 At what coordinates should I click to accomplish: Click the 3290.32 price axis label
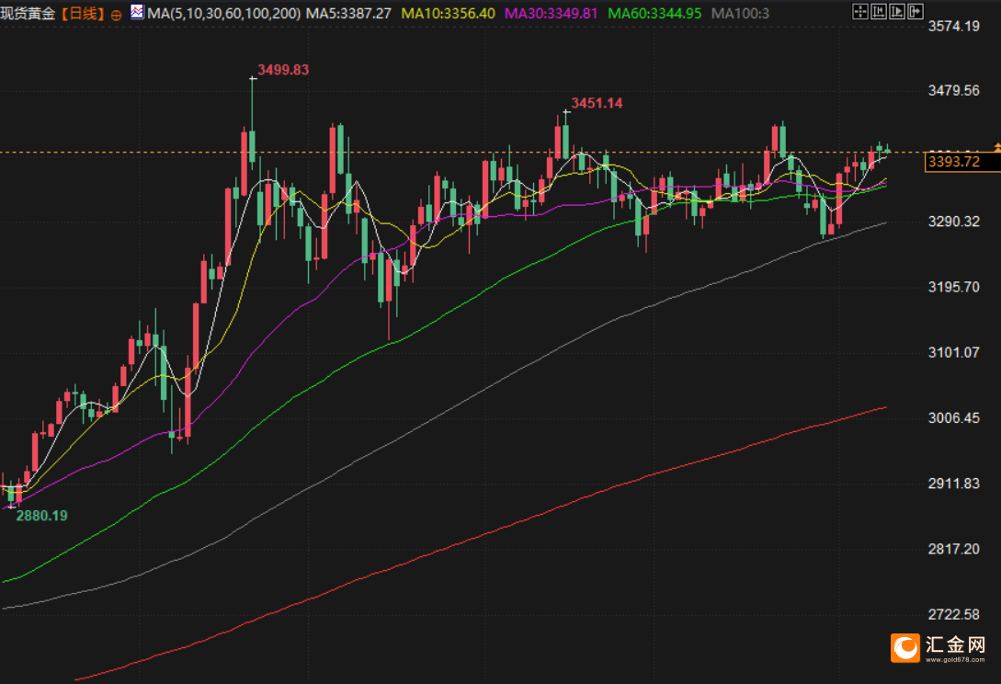[x=954, y=222]
